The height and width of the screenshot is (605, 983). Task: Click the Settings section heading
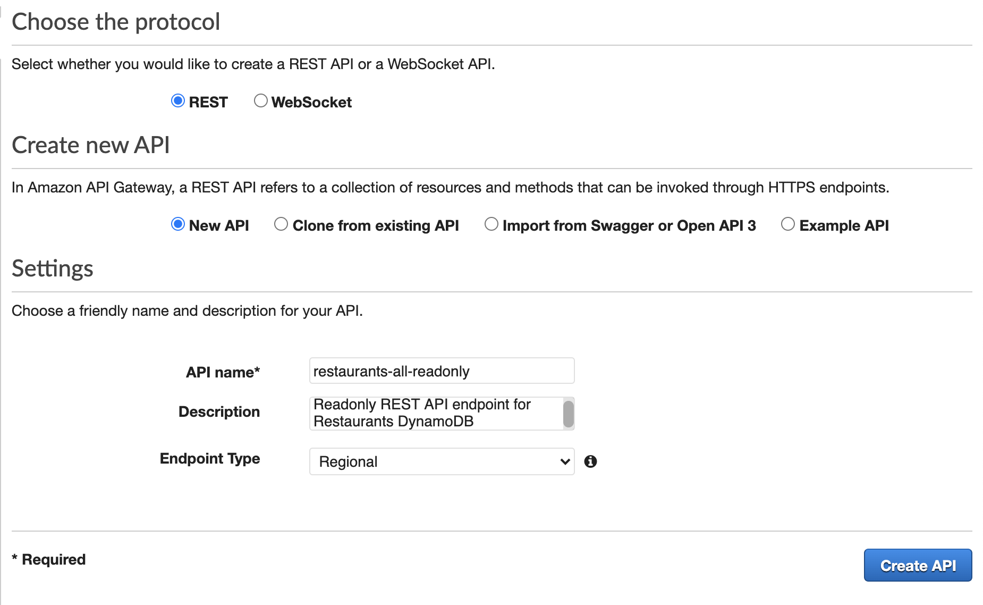tap(52, 268)
